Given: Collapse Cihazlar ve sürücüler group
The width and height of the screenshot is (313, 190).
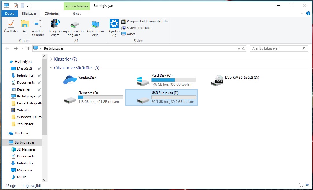Looking at the screenshot, I should [51, 68].
